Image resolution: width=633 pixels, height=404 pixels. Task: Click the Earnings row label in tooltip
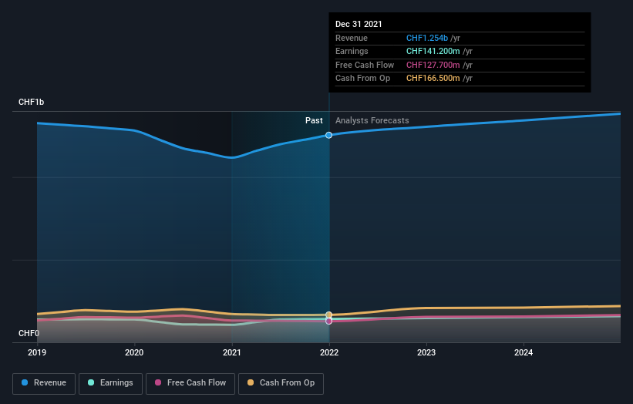[352, 51]
